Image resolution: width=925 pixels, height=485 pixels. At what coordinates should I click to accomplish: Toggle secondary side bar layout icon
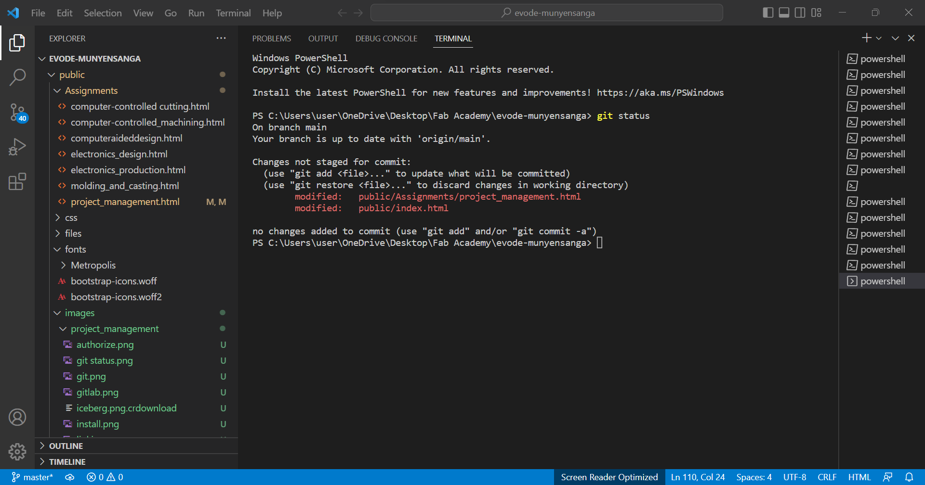point(800,13)
